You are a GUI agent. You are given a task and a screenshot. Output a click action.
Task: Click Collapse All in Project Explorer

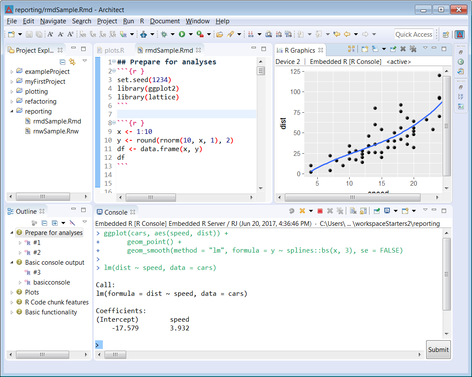tap(63, 62)
